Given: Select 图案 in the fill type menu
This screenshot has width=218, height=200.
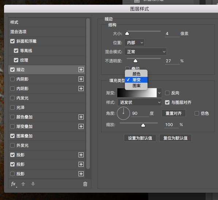Looking at the screenshot, I should point(136,86).
